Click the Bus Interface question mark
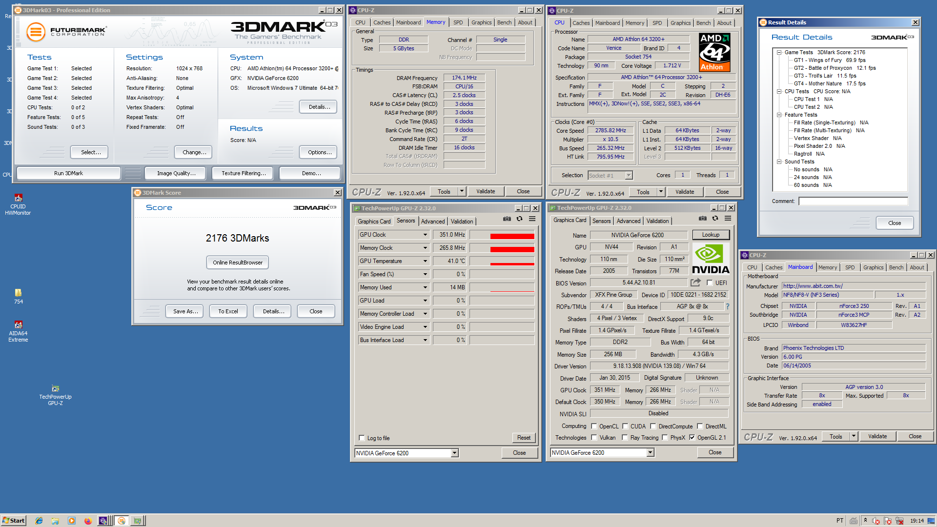The height and width of the screenshot is (527, 937). pos(727,306)
